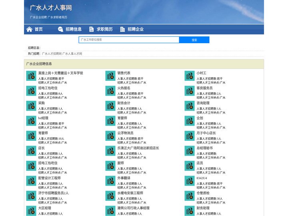Open the 店员 job listing
Screen dimensions: 288x216
[200, 163]
